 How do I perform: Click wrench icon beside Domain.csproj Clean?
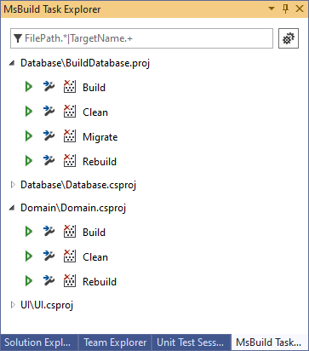pyautogui.click(x=49, y=256)
